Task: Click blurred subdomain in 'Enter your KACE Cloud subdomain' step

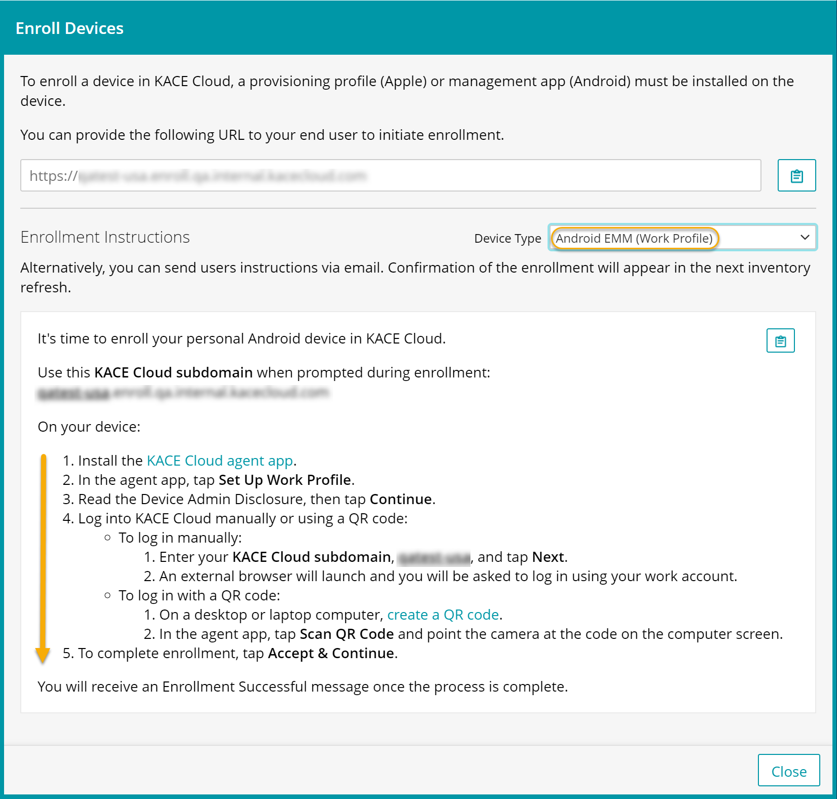Action: [x=434, y=558]
